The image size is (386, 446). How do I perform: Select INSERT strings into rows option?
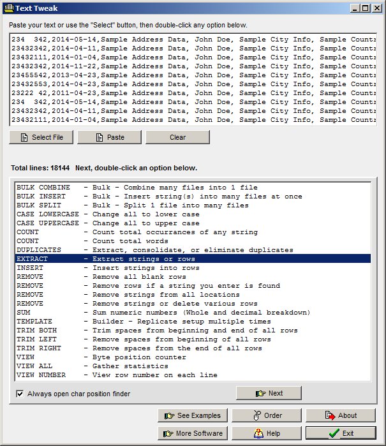193,267
